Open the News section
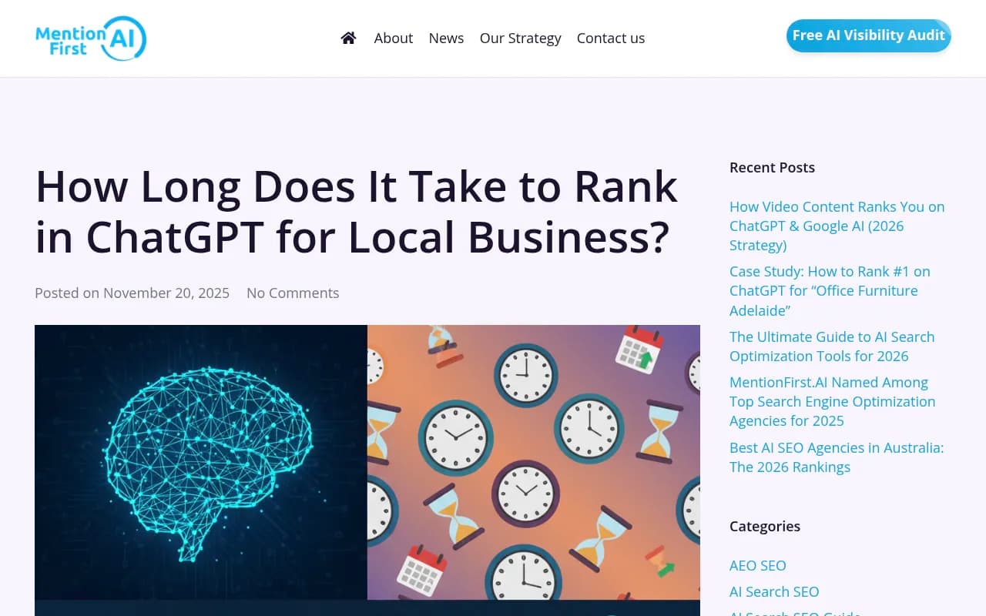The height and width of the screenshot is (616, 986). (x=446, y=38)
